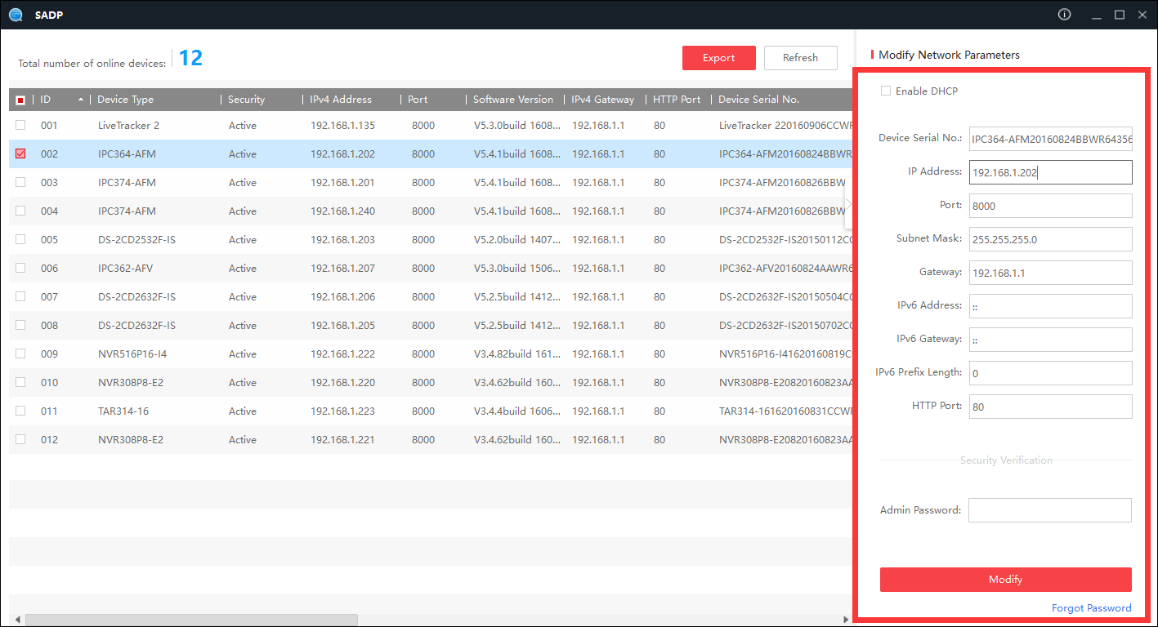
Task: Check the box for device 008
Action: coord(20,325)
